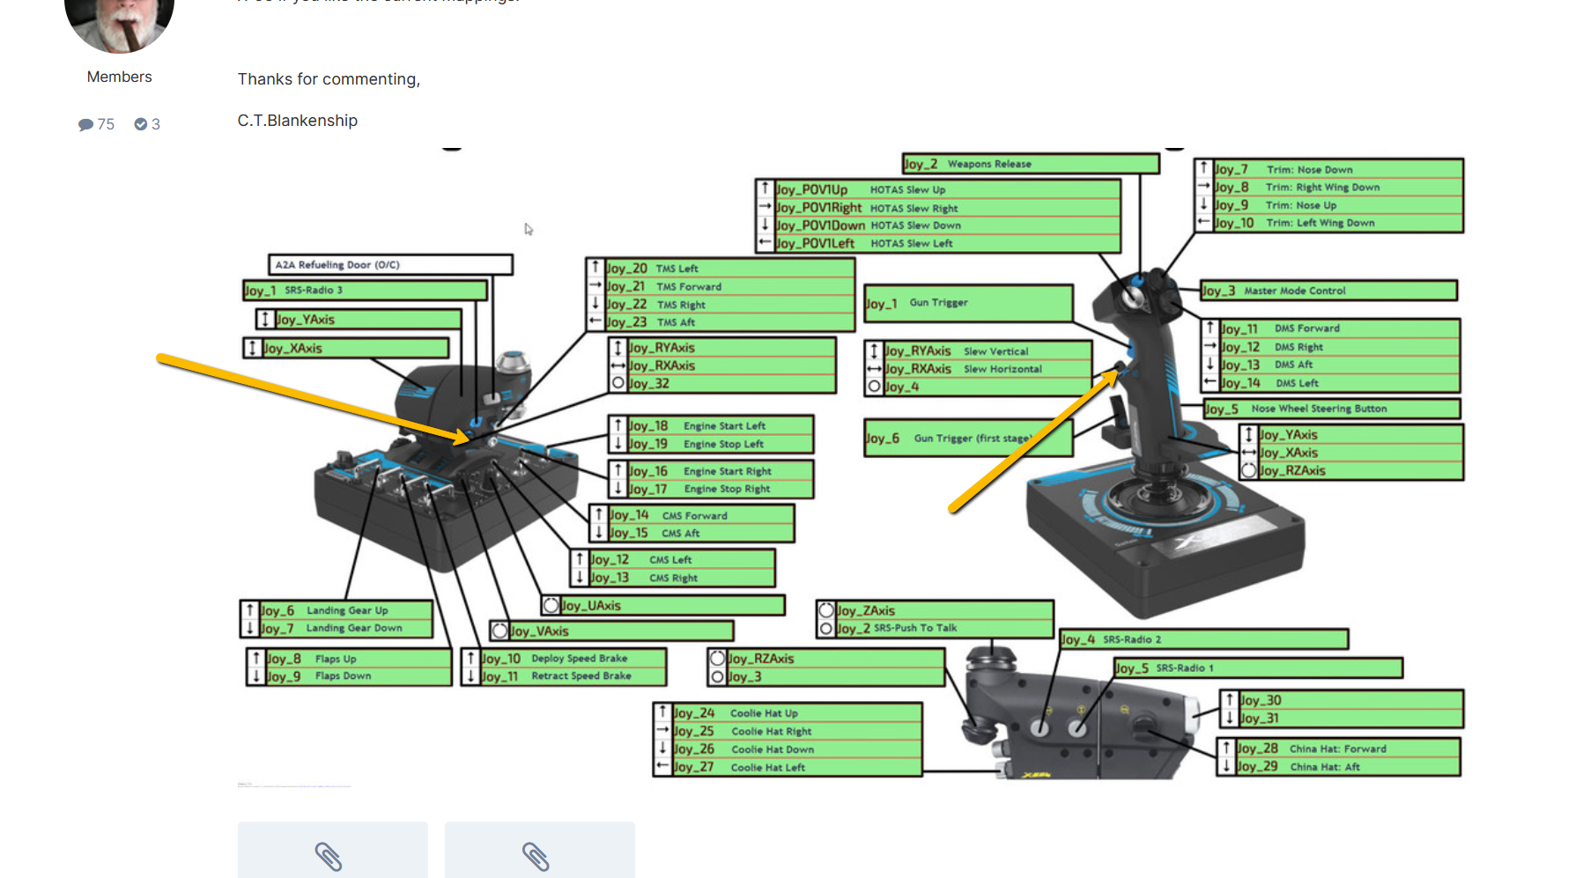The height and width of the screenshot is (878, 1583).
Task: Click the 'Master Mode Control' label
Action: [x=1294, y=291]
